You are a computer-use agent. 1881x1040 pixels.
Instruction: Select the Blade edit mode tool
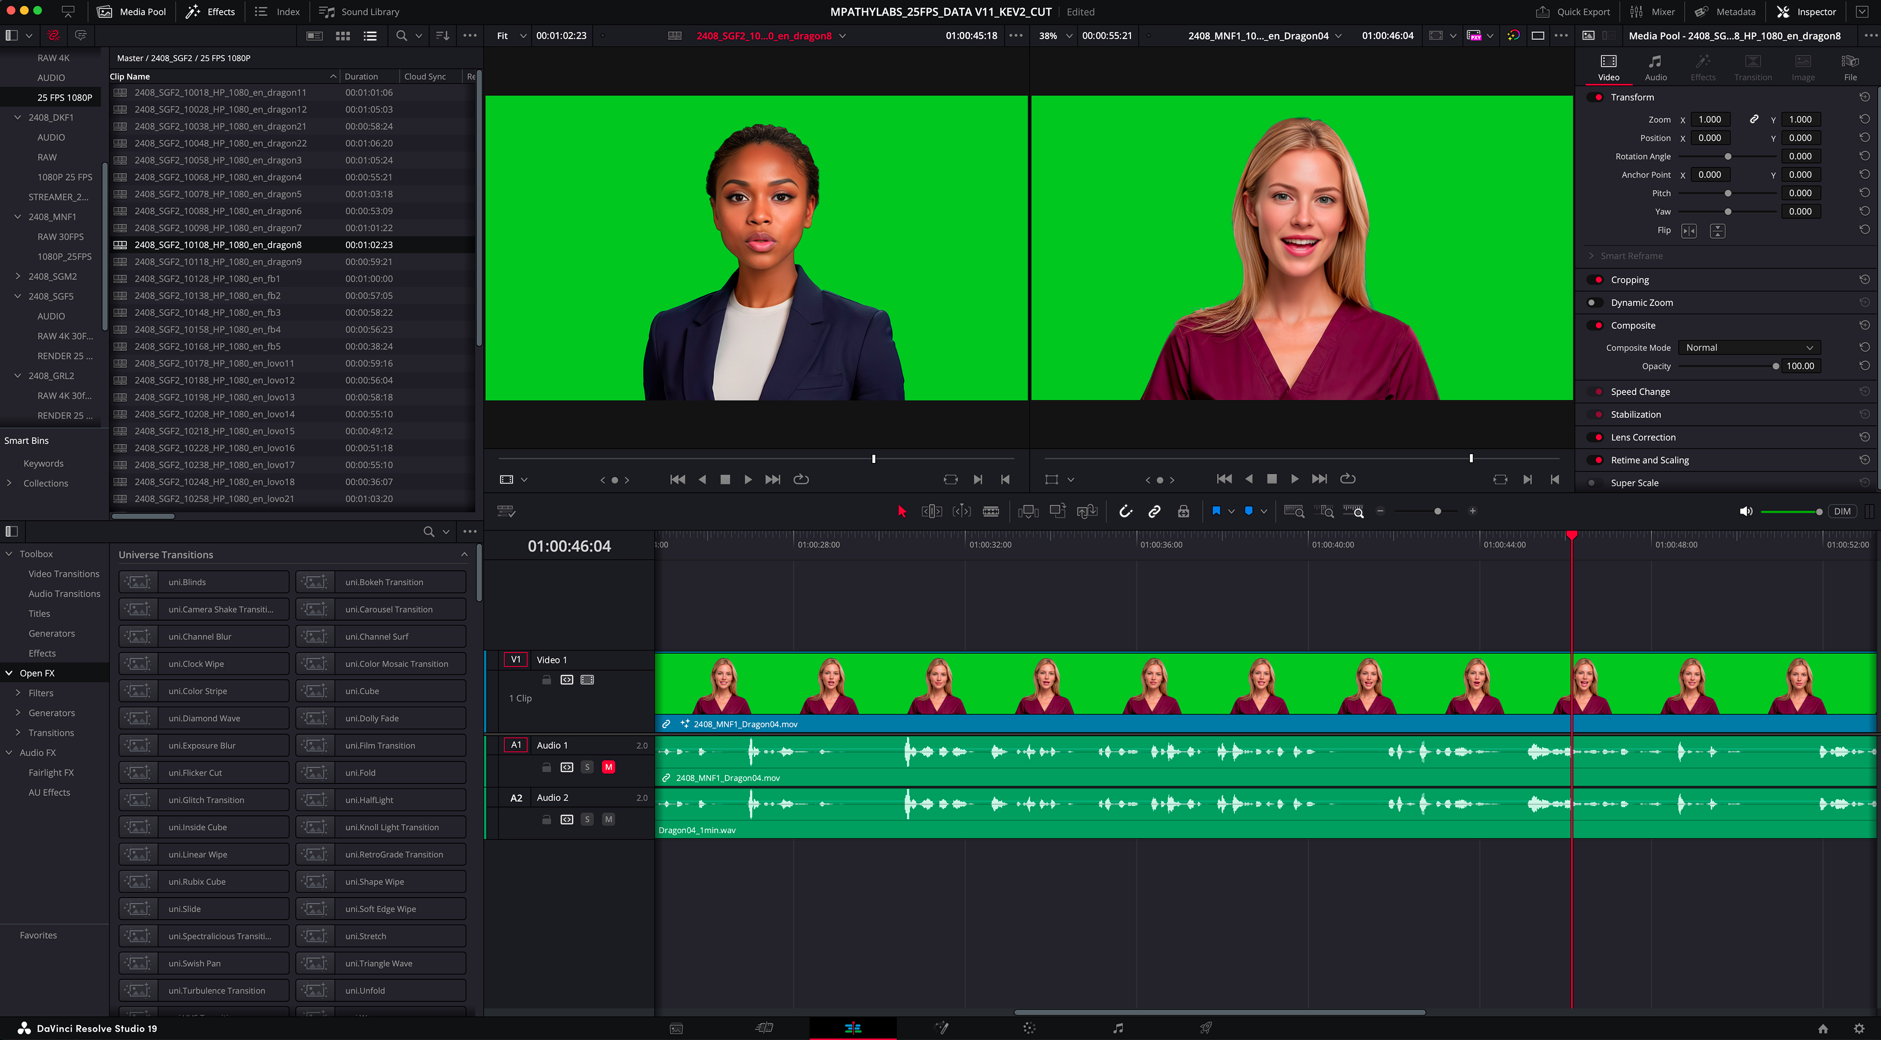pos(990,511)
